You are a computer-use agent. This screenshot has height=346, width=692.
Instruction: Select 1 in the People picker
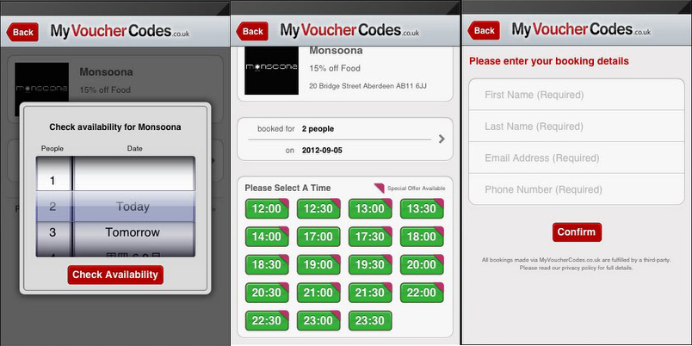(x=53, y=181)
